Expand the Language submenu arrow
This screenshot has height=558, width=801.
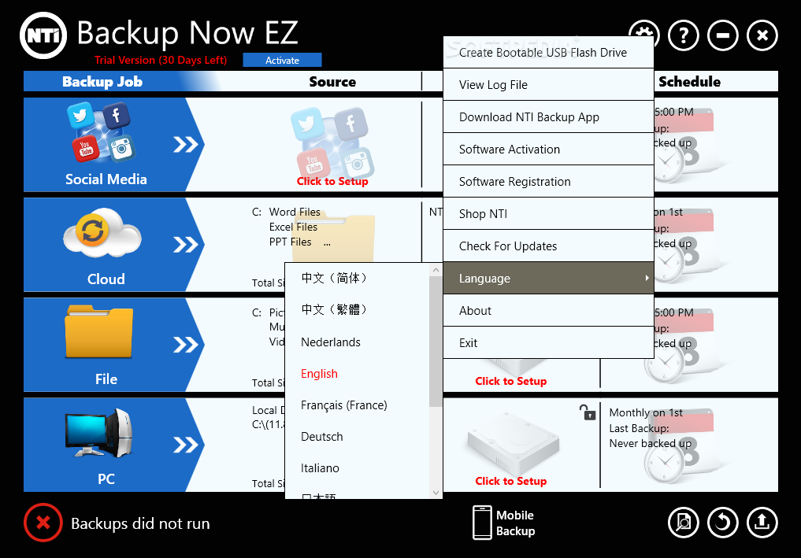tap(647, 278)
